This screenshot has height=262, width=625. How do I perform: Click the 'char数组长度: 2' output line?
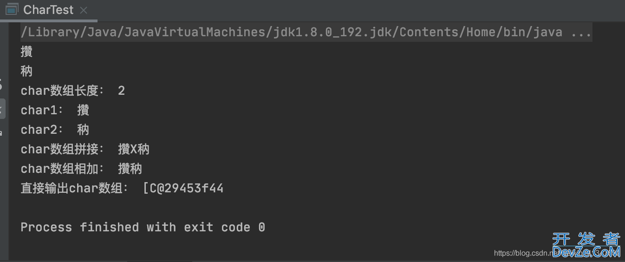[73, 91]
